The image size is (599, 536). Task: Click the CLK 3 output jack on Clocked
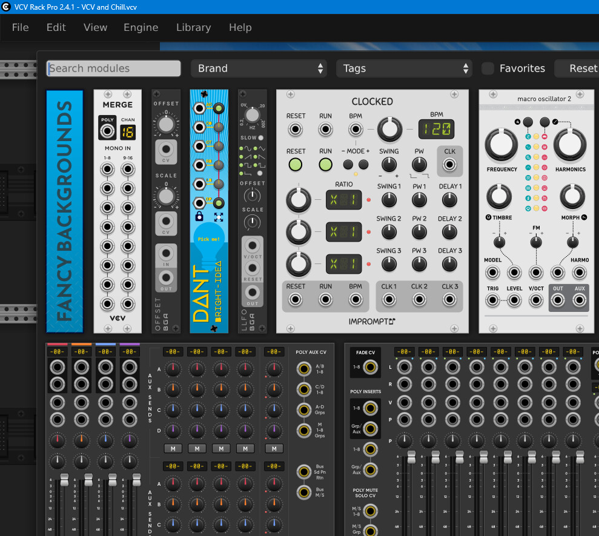point(449,300)
